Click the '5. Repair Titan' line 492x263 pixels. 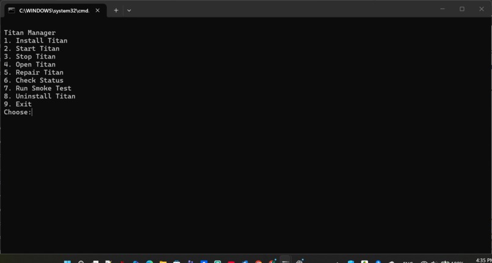[x=34, y=73]
